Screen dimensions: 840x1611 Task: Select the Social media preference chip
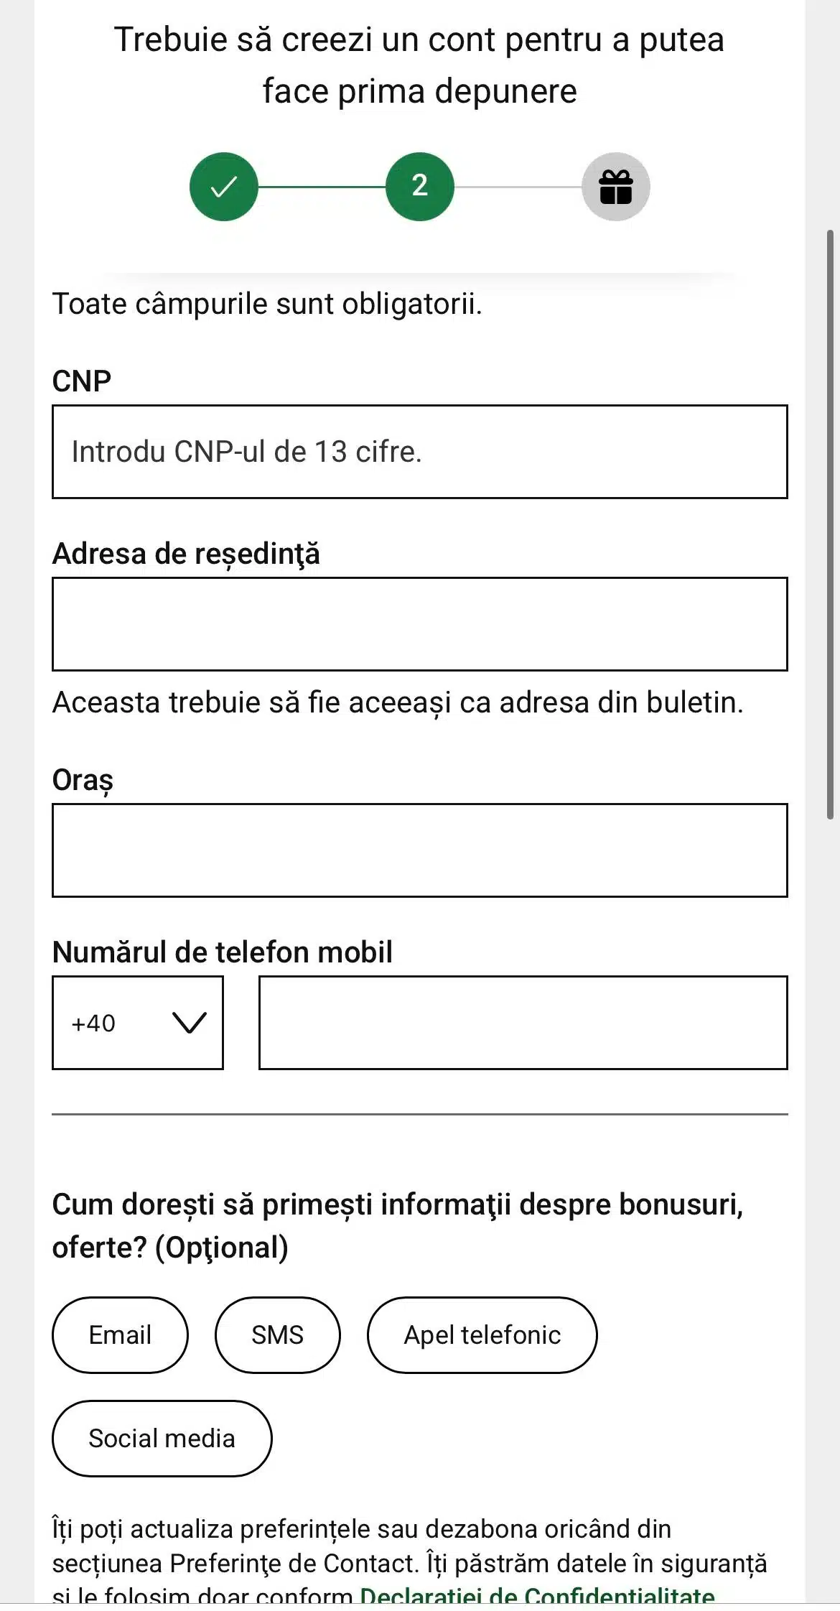point(162,1439)
